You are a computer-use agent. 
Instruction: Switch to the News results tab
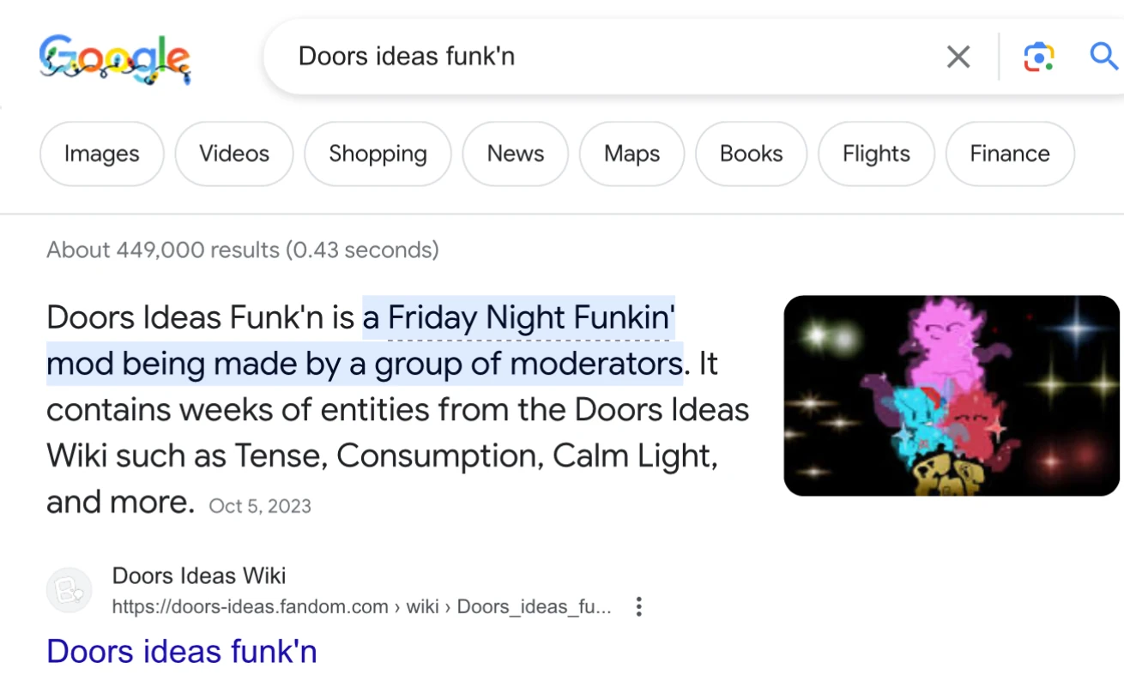pyautogui.click(x=515, y=154)
